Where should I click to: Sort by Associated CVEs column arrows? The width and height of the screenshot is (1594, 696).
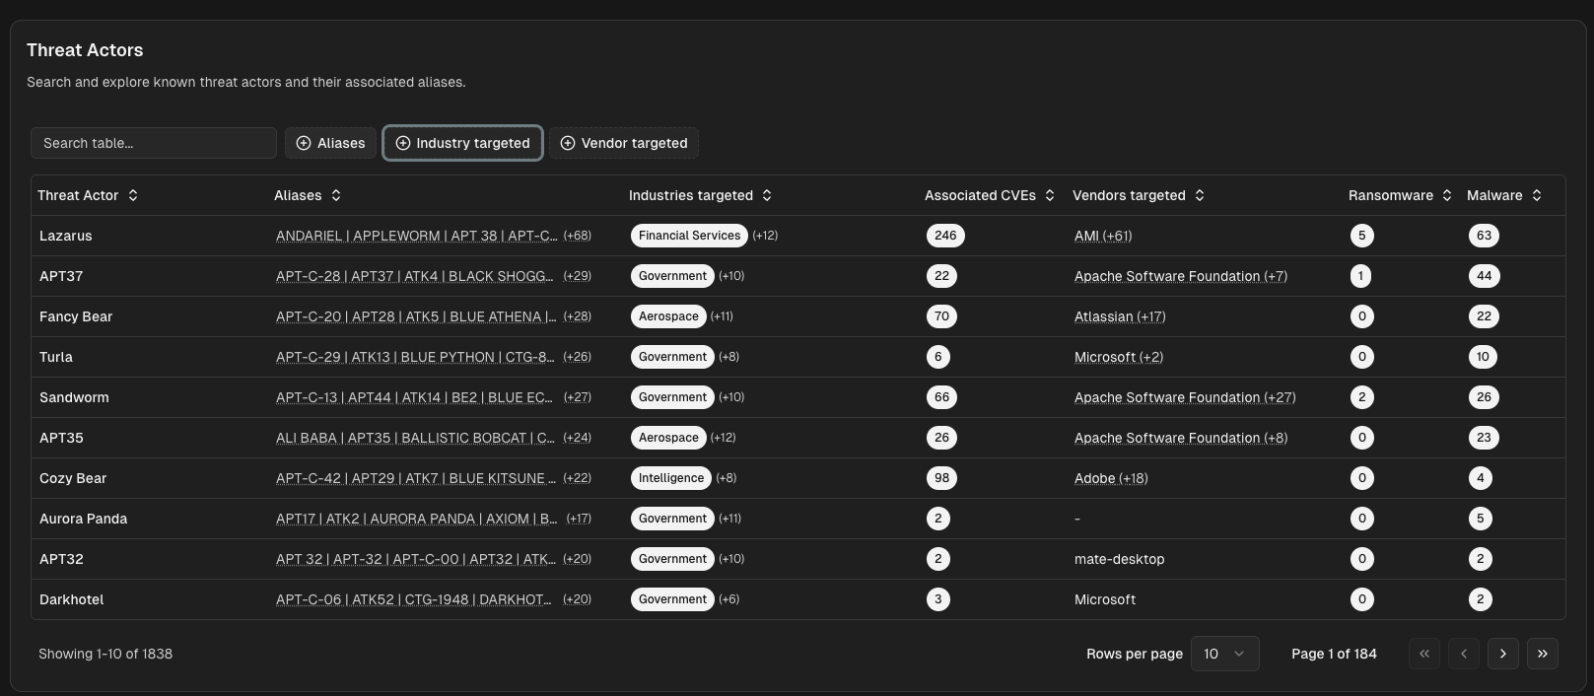pyautogui.click(x=1050, y=195)
